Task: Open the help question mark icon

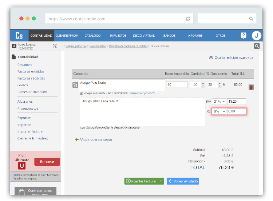Action: [244, 36]
